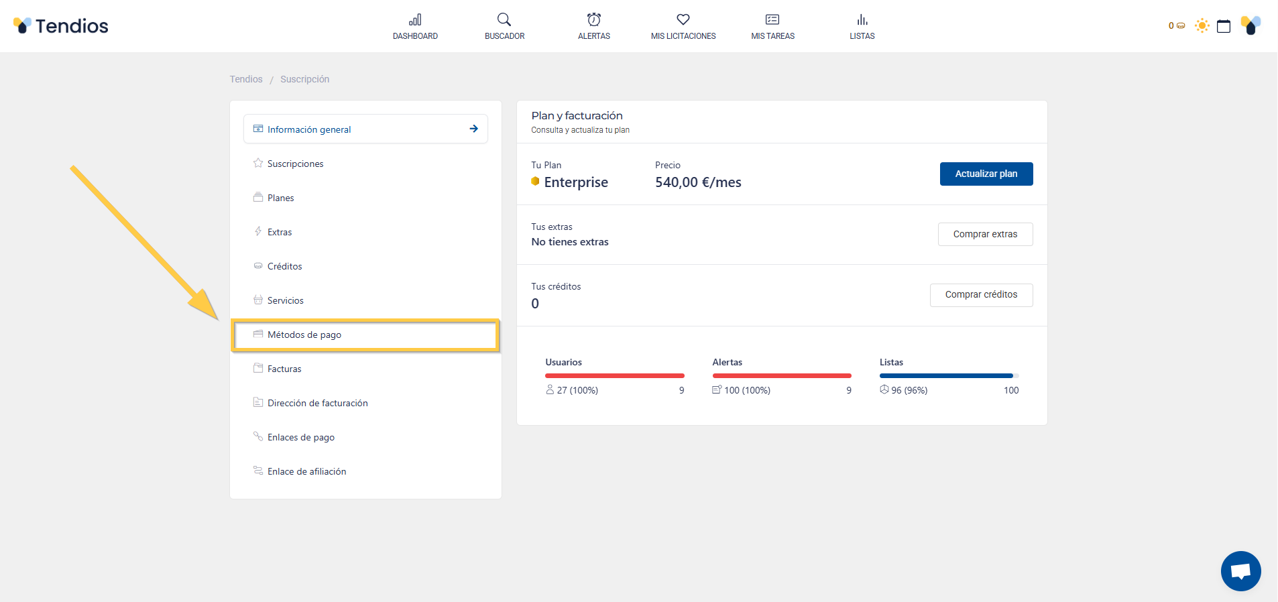Toggle the sun light/dark theme icon

[x=1202, y=26]
